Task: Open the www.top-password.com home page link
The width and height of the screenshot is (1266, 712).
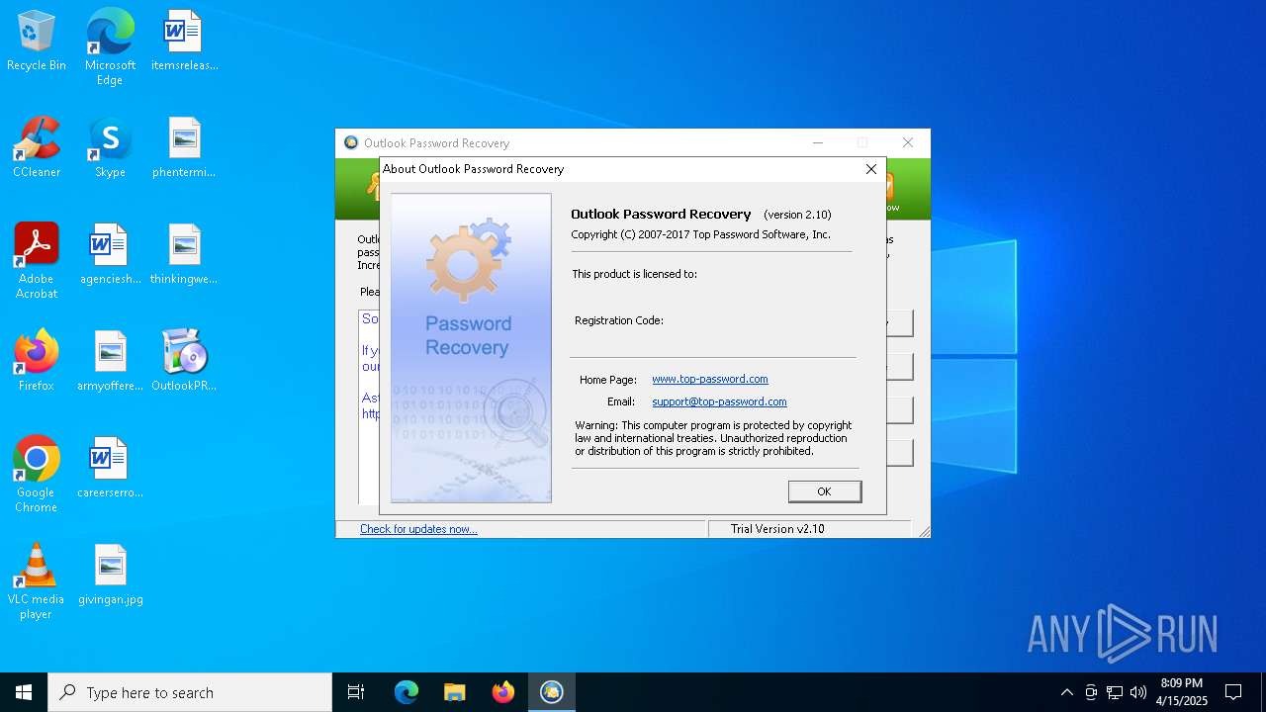Action: tap(710, 379)
